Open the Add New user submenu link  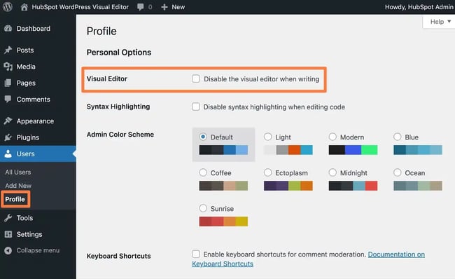[x=18, y=186]
